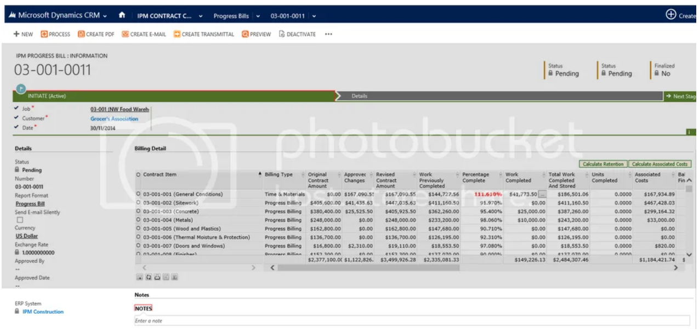The height and width of the screenshot is (333, 699).
Task: Expand the Progress Bills dropdown arrow
Action: (x=258, y=15)
